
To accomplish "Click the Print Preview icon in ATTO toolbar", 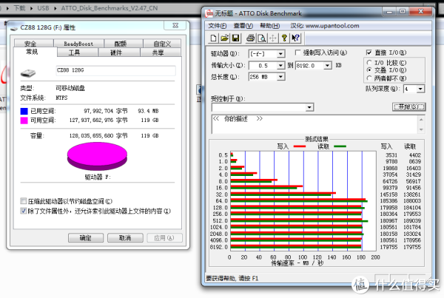I will tap(262, 38).
